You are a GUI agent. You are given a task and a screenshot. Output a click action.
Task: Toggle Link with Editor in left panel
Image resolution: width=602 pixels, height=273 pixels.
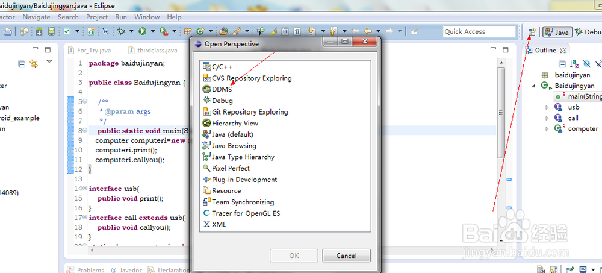tap(34, 64)
